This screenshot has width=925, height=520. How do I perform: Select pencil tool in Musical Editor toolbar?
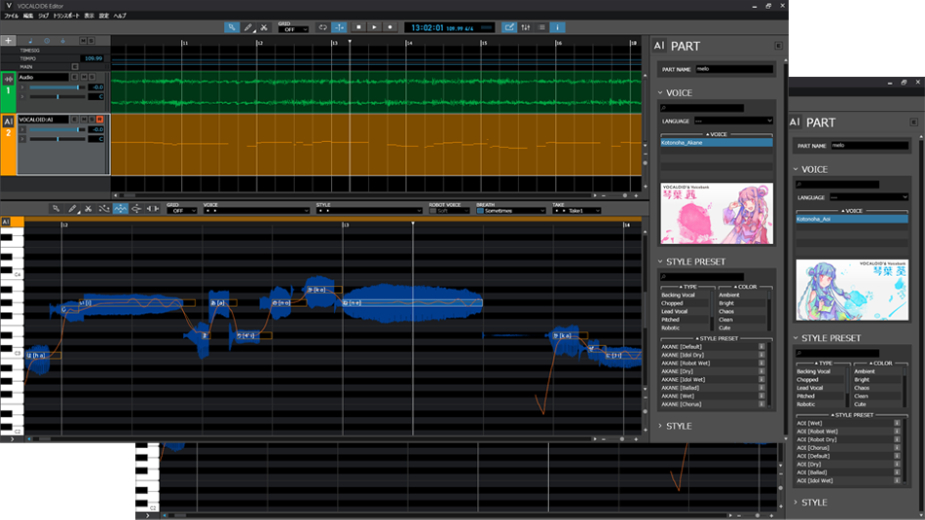[x=72, y=208]
